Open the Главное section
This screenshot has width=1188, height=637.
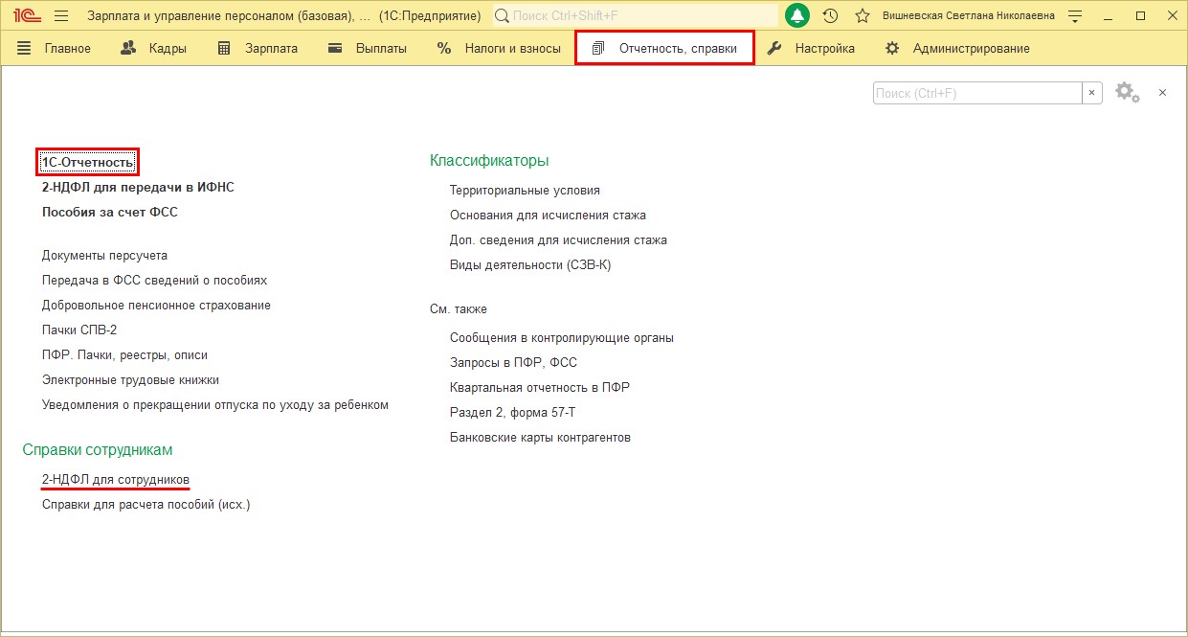55,49
